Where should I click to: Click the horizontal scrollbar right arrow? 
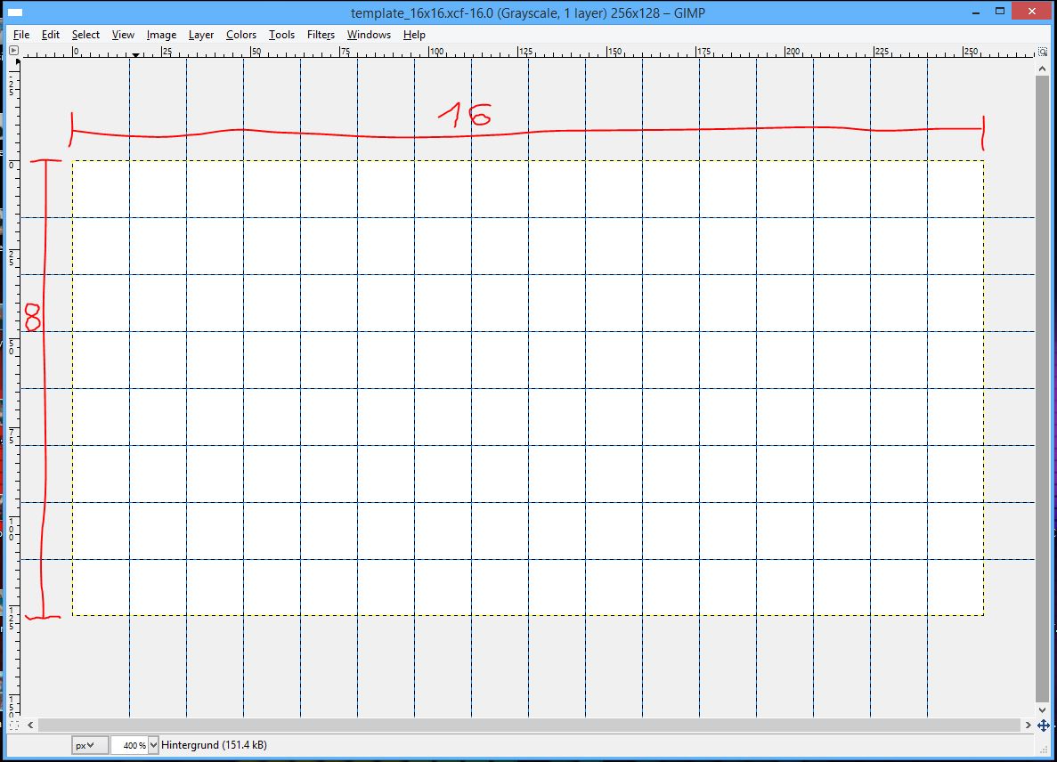point(1028,726)
